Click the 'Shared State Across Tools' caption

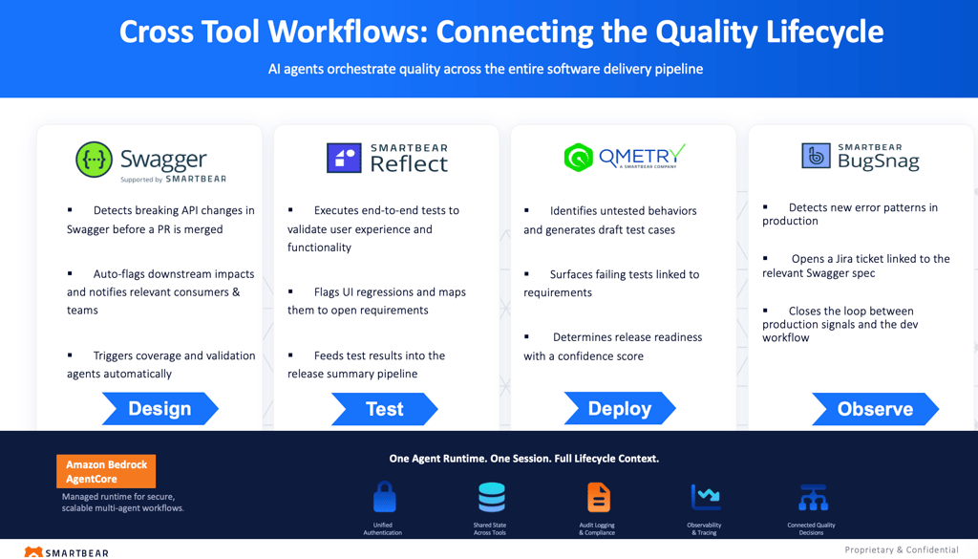(x=490, y=529)
